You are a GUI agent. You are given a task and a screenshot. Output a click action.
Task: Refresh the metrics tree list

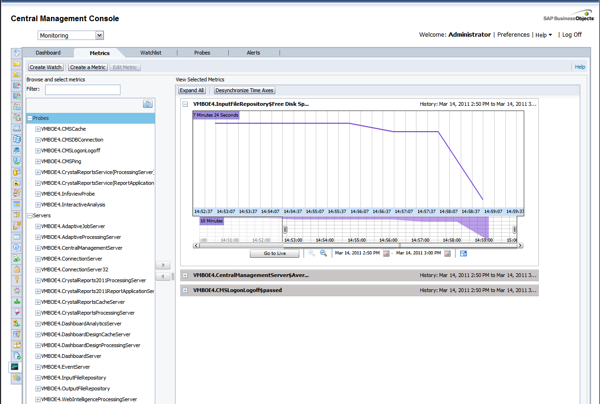pos(148,104)
